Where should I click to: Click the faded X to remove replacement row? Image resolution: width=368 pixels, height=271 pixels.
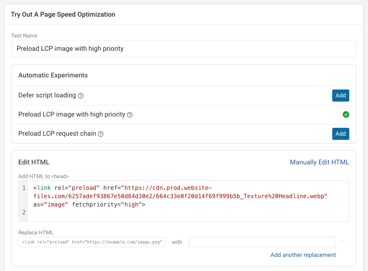pos(343,242)
